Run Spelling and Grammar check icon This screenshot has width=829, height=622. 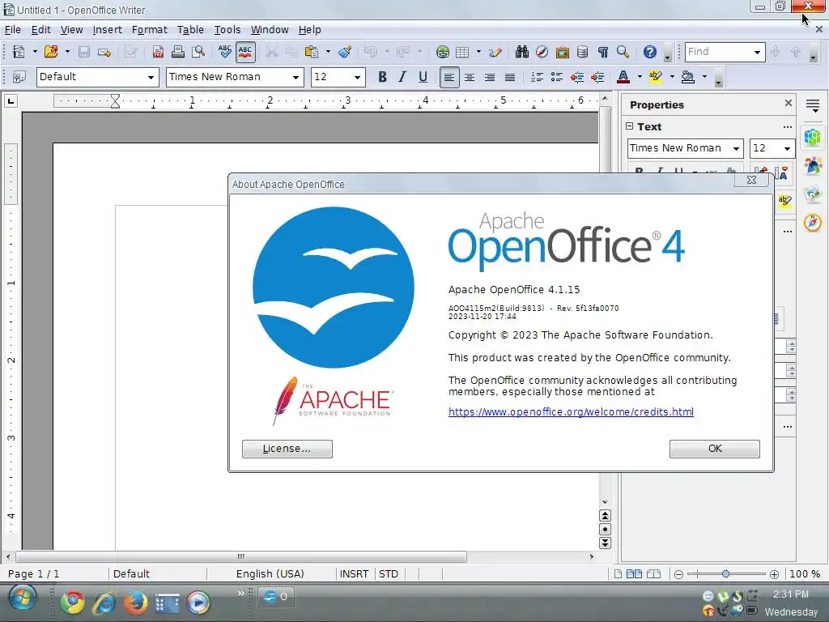(x=225, y=52)
